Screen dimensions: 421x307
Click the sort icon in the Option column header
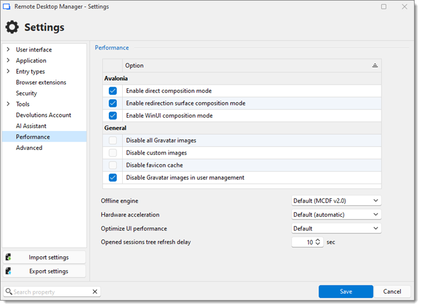(375, 65)
